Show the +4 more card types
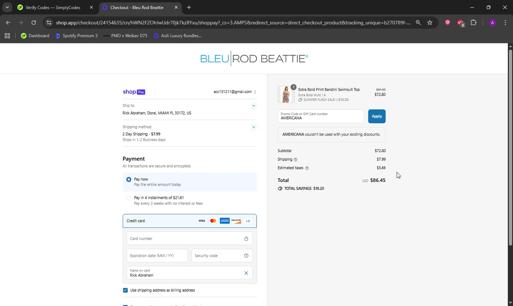Viewport: 513px width, 306px height. tap(248, 221)
